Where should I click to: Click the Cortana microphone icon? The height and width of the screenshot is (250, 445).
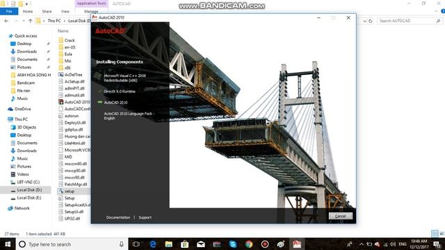point(122,244)
